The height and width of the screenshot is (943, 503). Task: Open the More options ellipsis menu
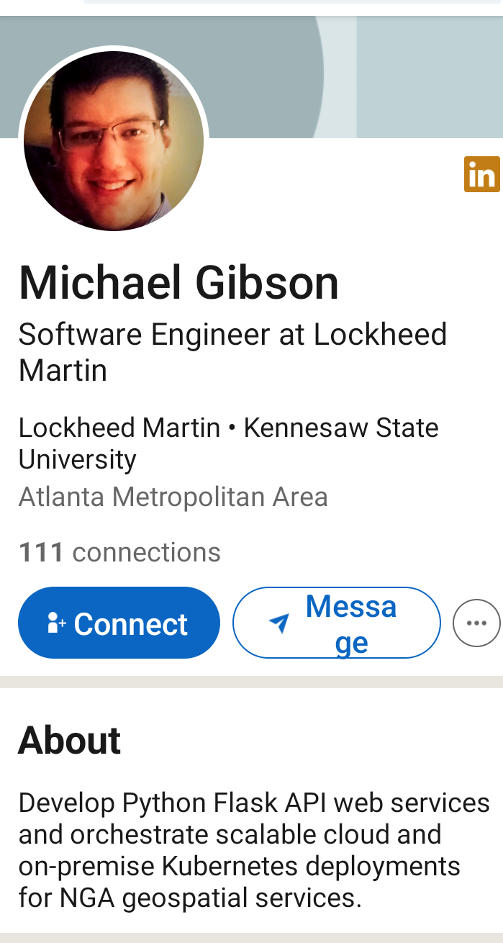[x=476, y=623]
